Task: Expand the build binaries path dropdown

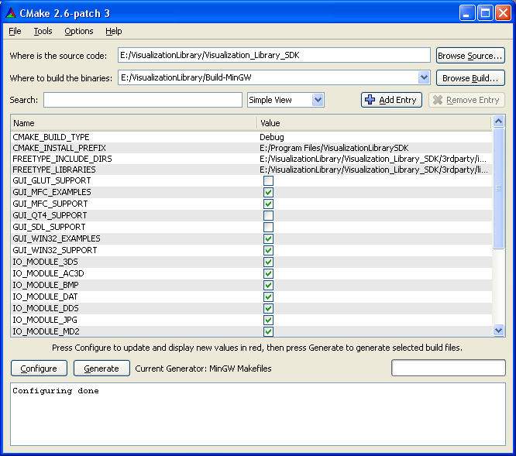Action: tap(423, 77)
